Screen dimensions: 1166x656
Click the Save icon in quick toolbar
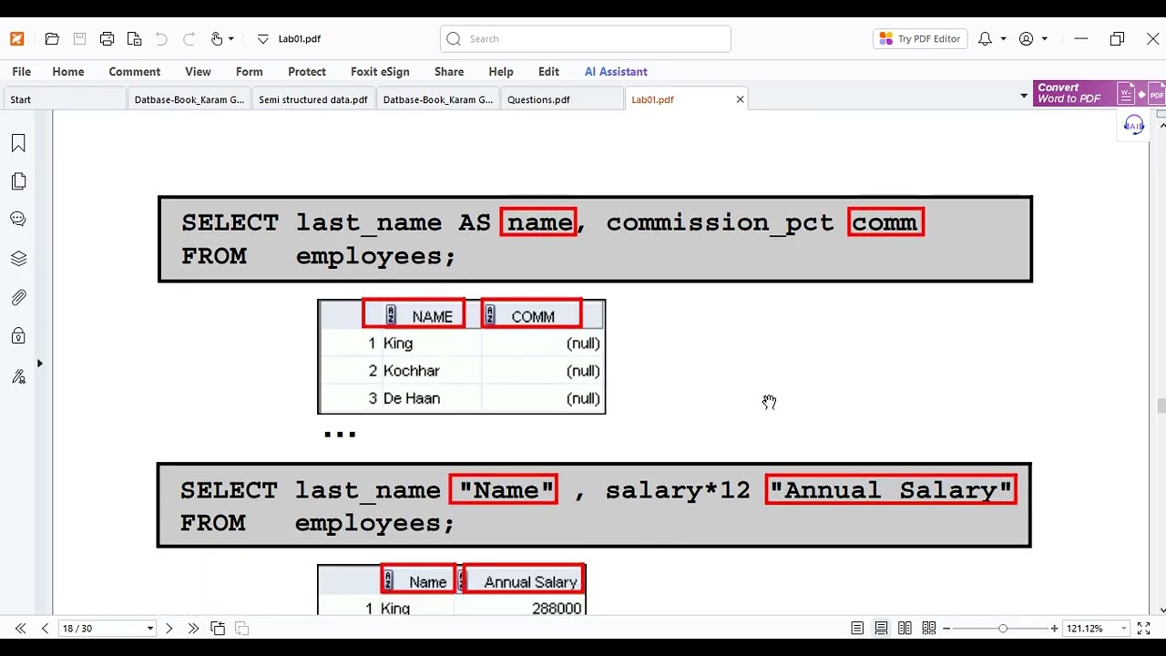[x=79, y=39]
